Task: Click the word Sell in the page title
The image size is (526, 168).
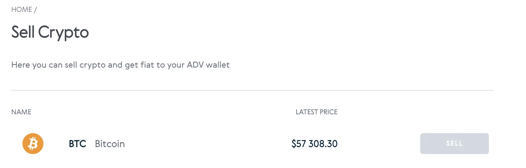Action: point(23,32)
